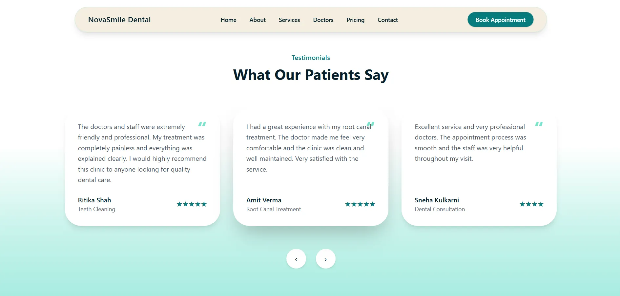Click quote mark icon on Sneha Kulkarni's card
The width and height of the screenshot is (620, 296).
coord(539,124)
